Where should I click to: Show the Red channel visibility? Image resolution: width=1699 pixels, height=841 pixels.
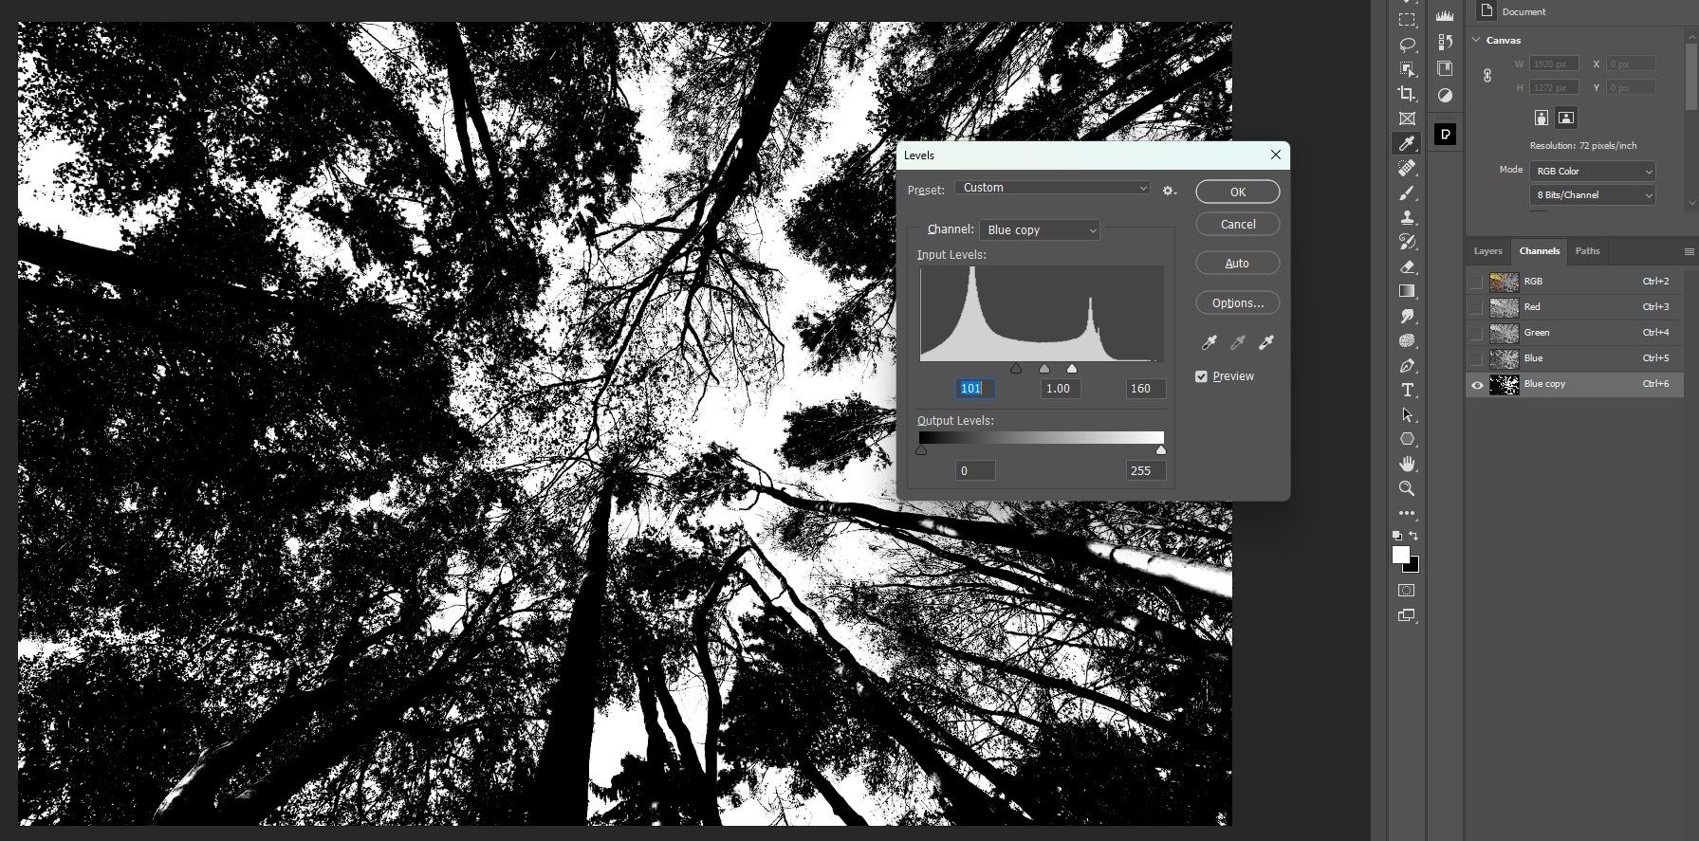(1476, 307)
